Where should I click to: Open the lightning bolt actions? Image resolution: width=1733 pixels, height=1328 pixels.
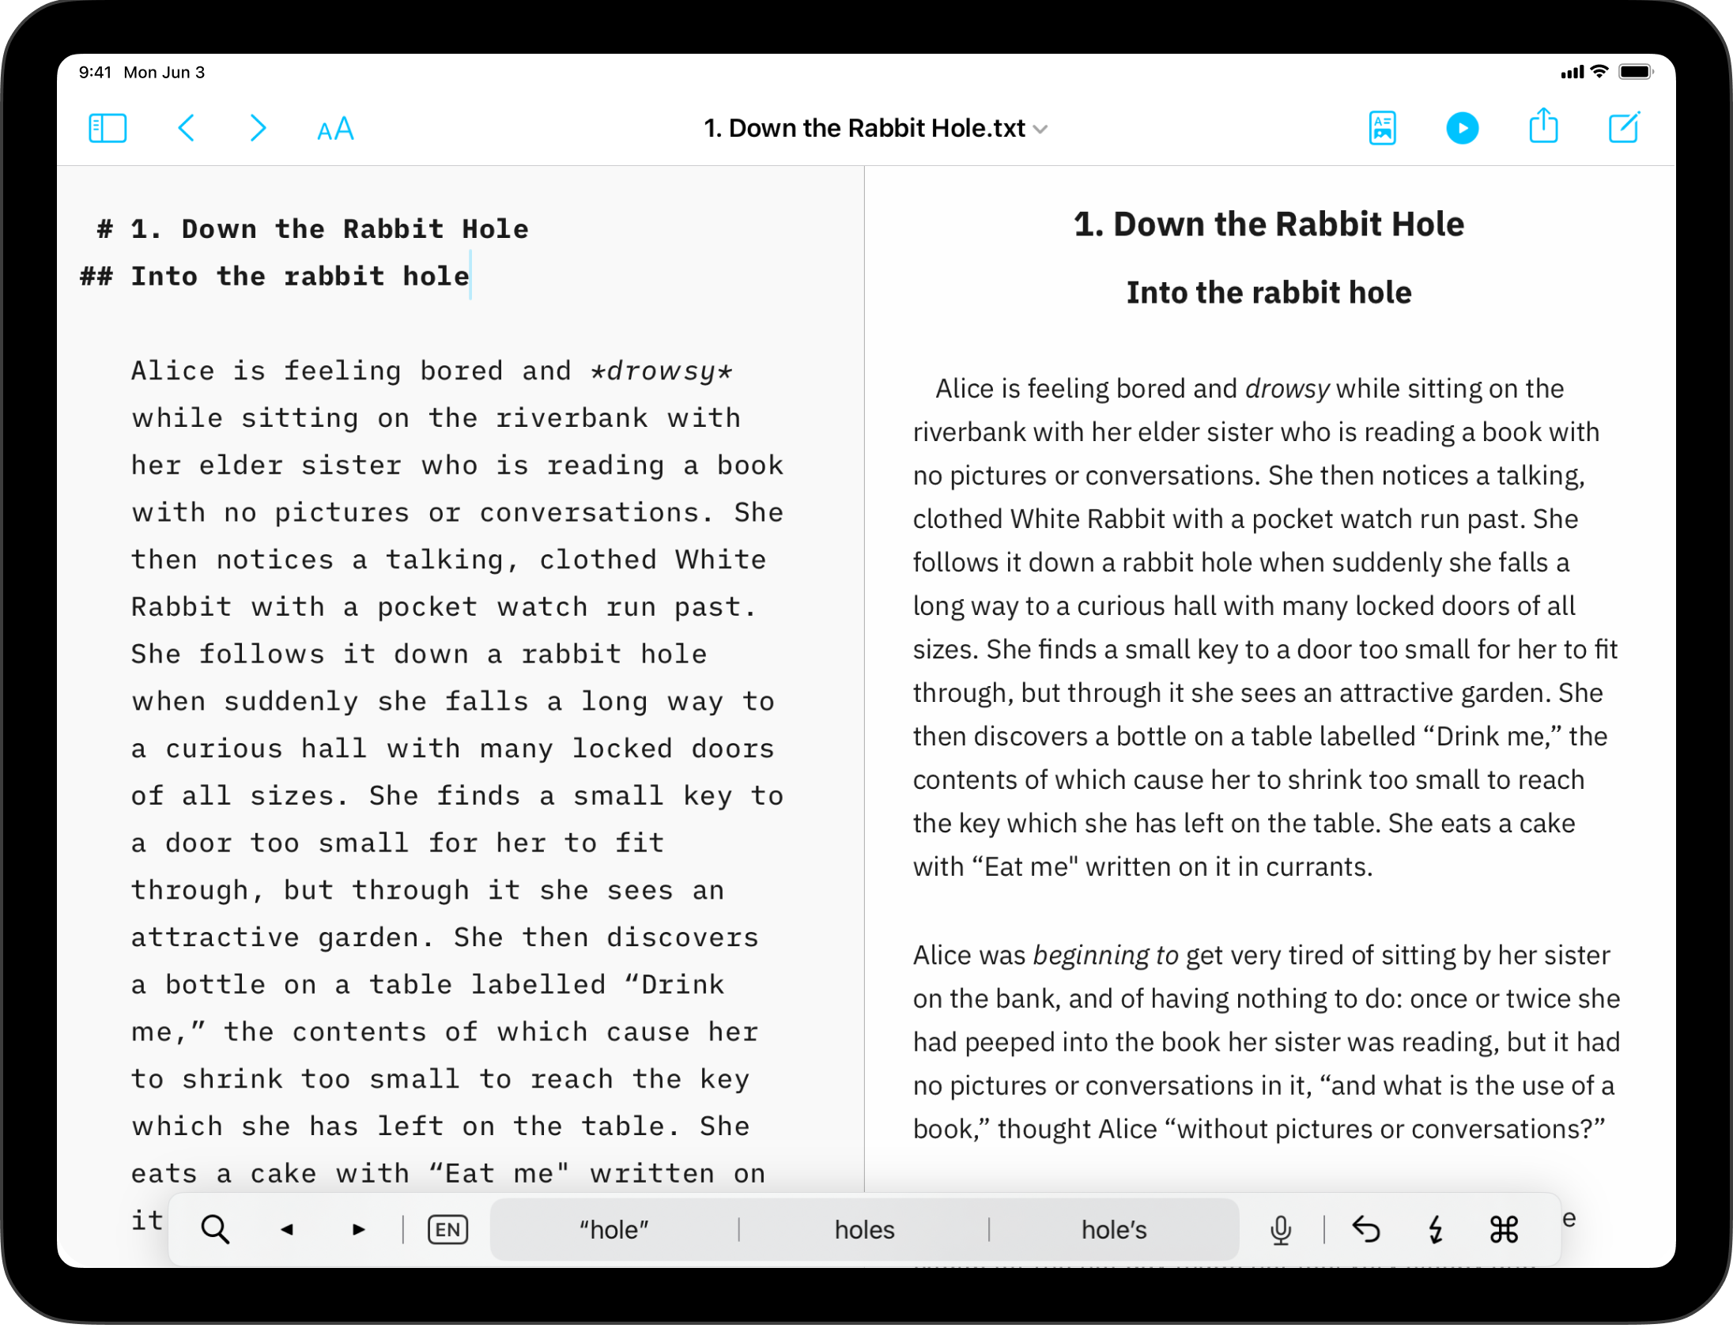coord(1436,1229)
